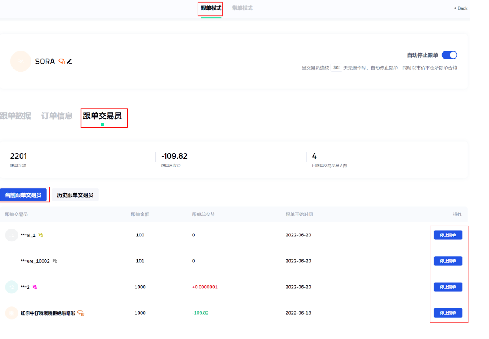
Task: Click the teal avatar of trader ***2
Action: point(11,287)
